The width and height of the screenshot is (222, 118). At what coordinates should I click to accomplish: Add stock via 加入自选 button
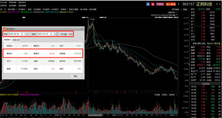(171, 4)
